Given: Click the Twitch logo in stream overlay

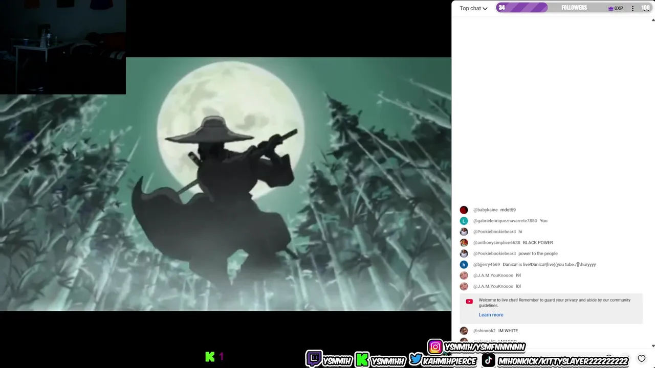Looking at the screenshot, I should point(314,359).
